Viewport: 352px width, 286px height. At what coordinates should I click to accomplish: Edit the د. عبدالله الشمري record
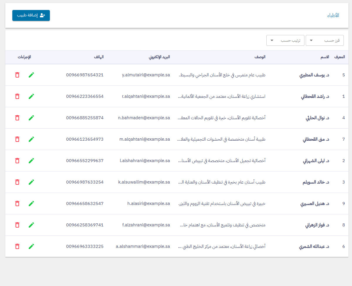[x=31, y=246]
